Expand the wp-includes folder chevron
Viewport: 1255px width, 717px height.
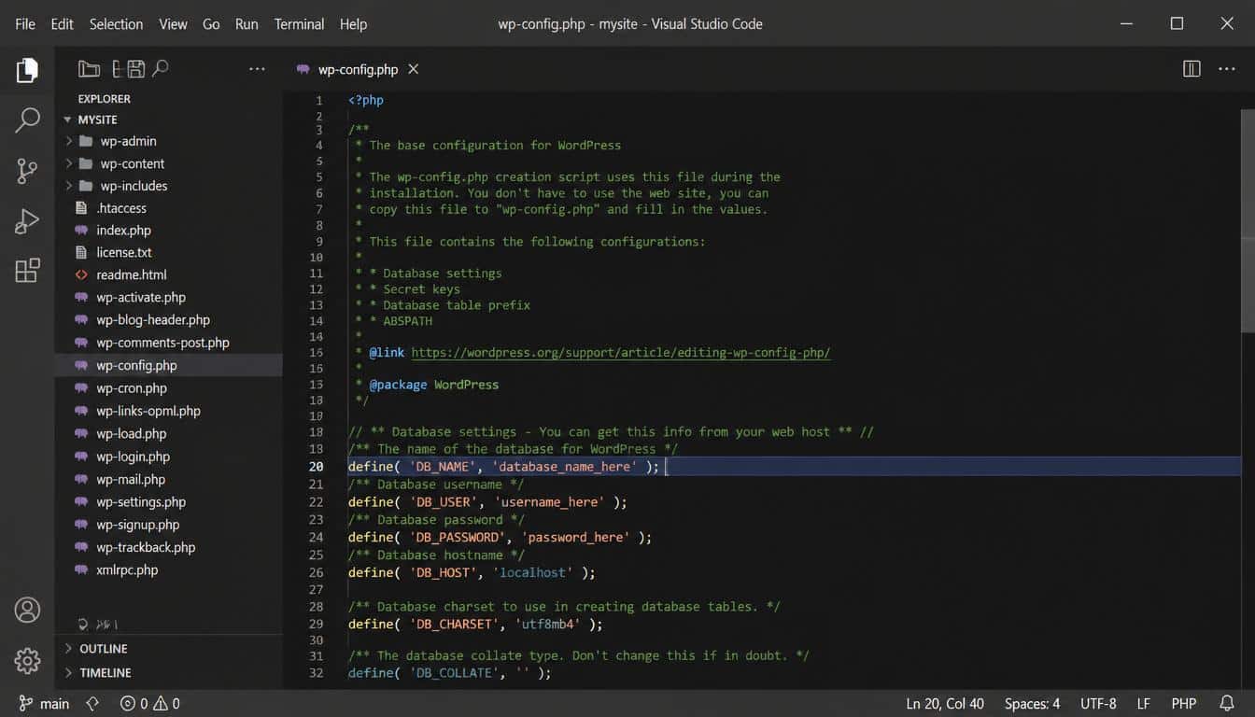(x=68, y=186)
